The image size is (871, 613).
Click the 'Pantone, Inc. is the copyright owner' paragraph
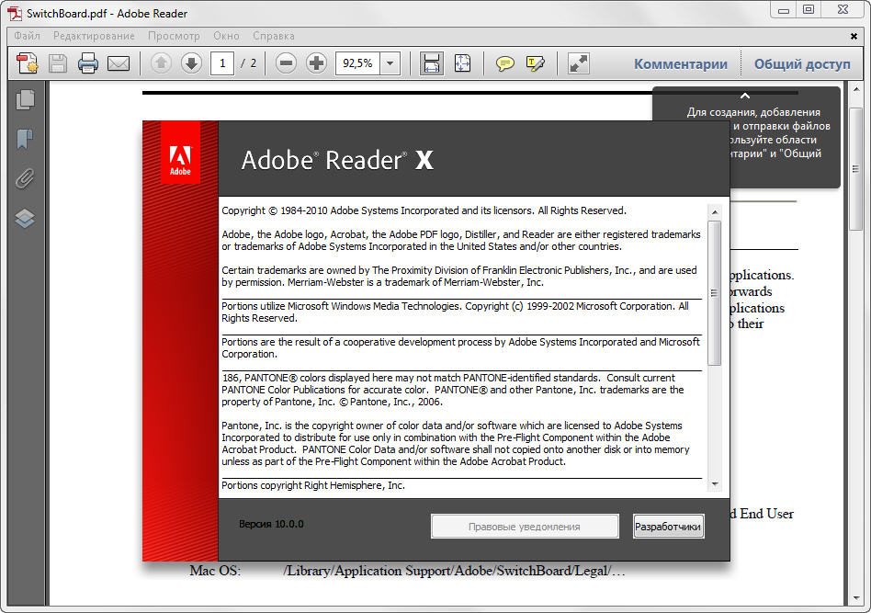(x=456, y=444)
